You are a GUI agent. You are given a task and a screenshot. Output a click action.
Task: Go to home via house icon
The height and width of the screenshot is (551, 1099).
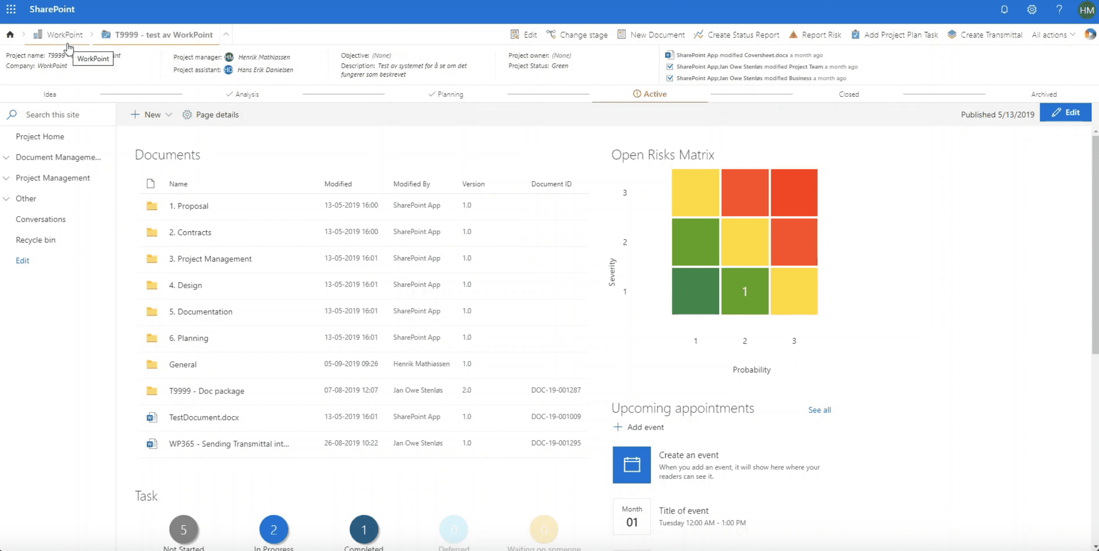(10, 34)
